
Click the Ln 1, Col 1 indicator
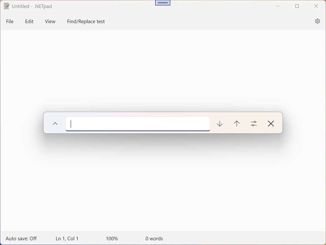pyautogui.click(x=67, y=238)
